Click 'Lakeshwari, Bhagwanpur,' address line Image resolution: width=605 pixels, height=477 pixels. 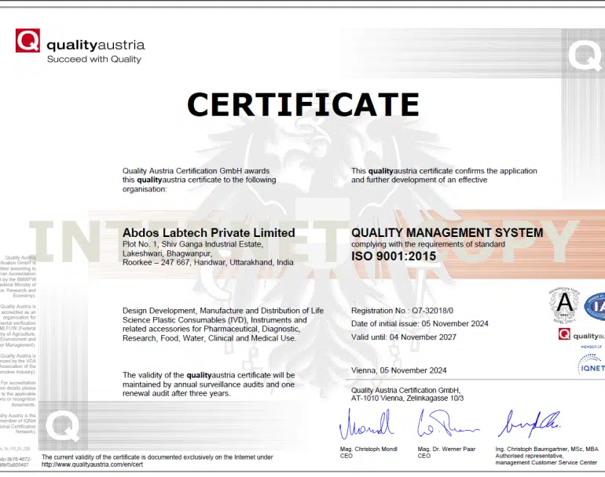click(167, 253)
